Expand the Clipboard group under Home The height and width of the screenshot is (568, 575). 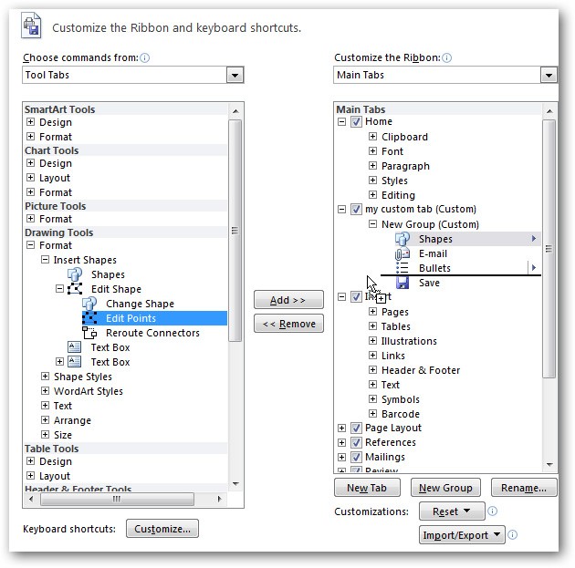point(372,137)
